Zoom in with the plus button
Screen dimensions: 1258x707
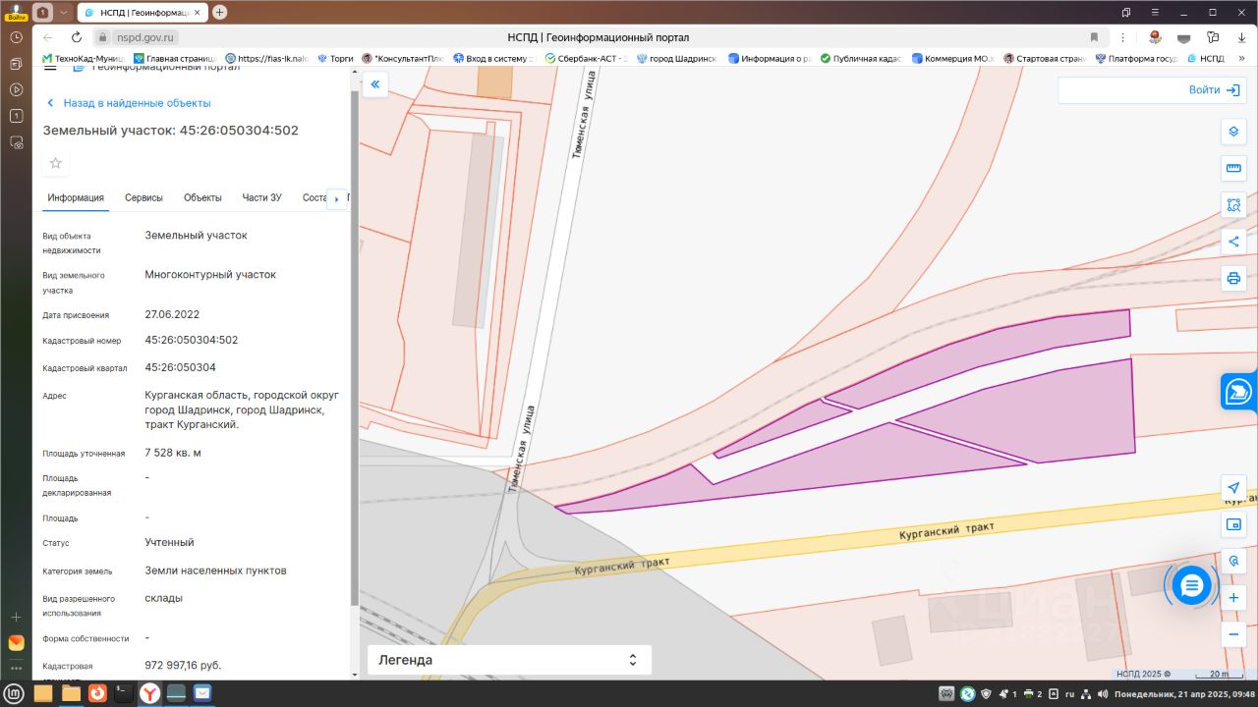[1233, 598]
